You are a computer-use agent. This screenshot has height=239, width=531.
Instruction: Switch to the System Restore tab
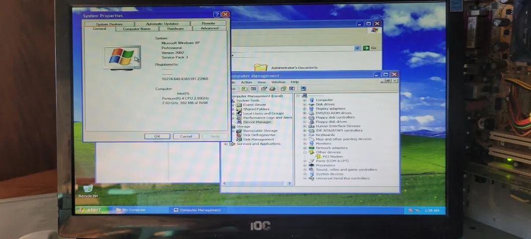(x=109, y=24)
